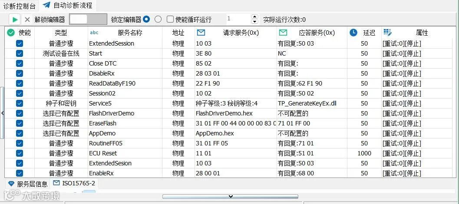This screenshot has width=459, height=204.
Task: Click the paper-plane icon on 自动诊断流程 tab
Action: point(46,5)
